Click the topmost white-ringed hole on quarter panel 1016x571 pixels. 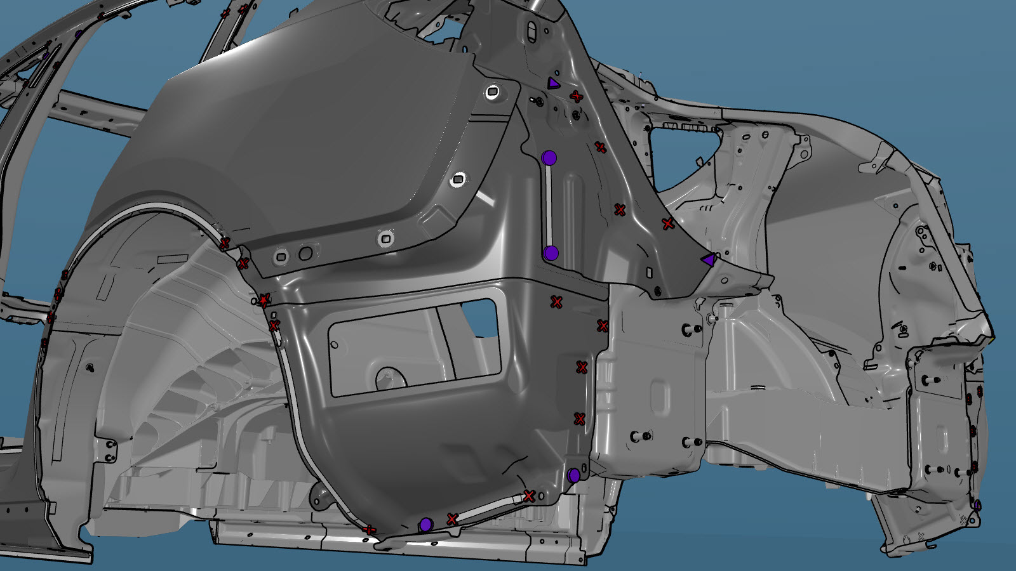click(491, 92)
